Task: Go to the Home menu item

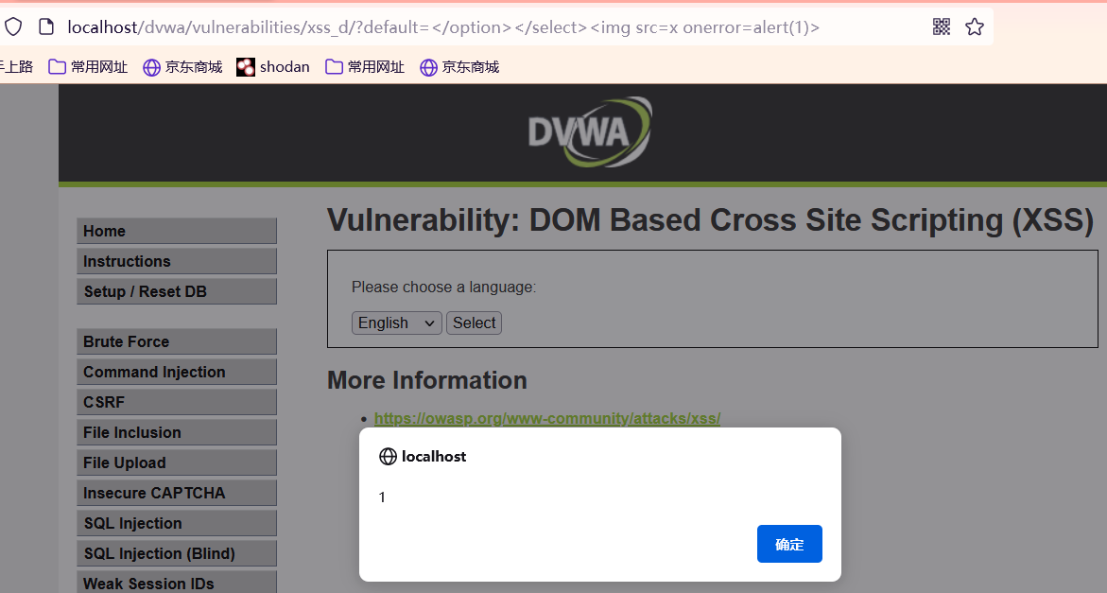Action: (x=176, y=232)
